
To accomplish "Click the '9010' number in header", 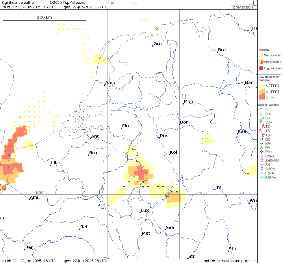I will click(x=135, y=3).
